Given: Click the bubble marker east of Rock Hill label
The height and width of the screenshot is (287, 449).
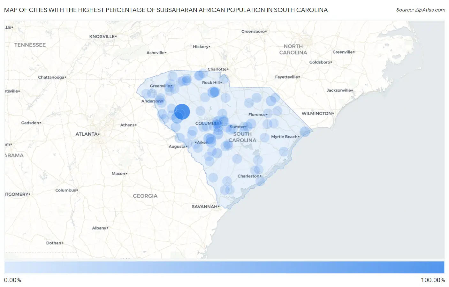Looking at the screenshot, I should coord(225,79).
